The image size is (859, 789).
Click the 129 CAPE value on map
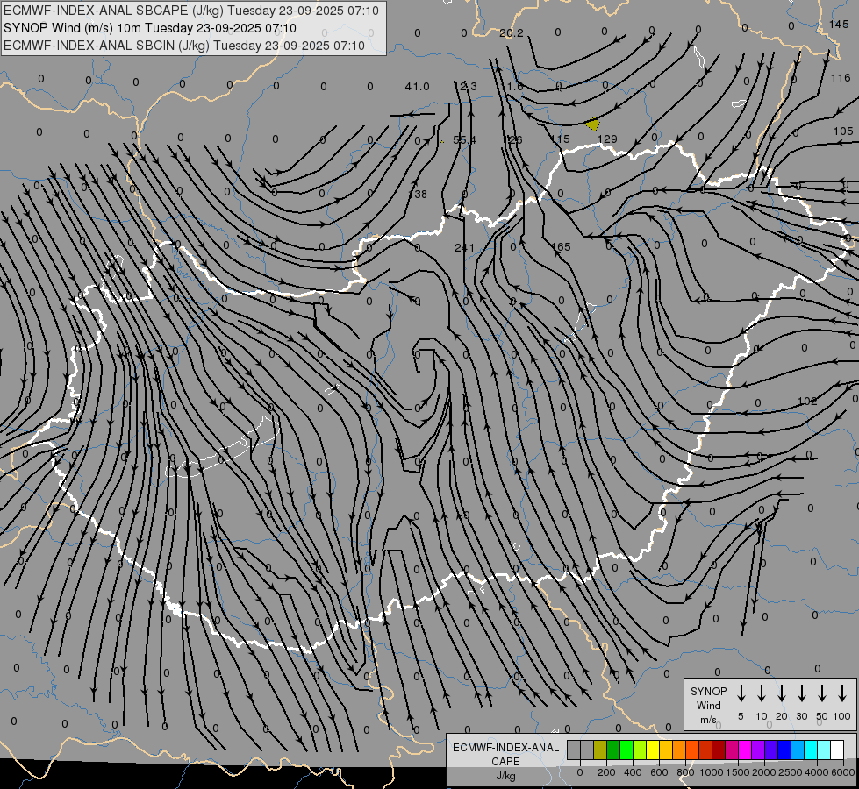tap(607, 139)
